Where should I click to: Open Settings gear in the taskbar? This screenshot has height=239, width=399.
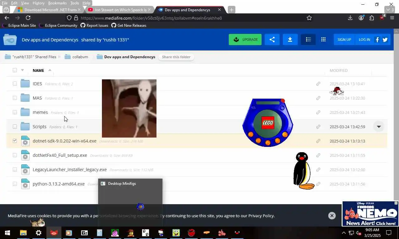click(39, 232)
